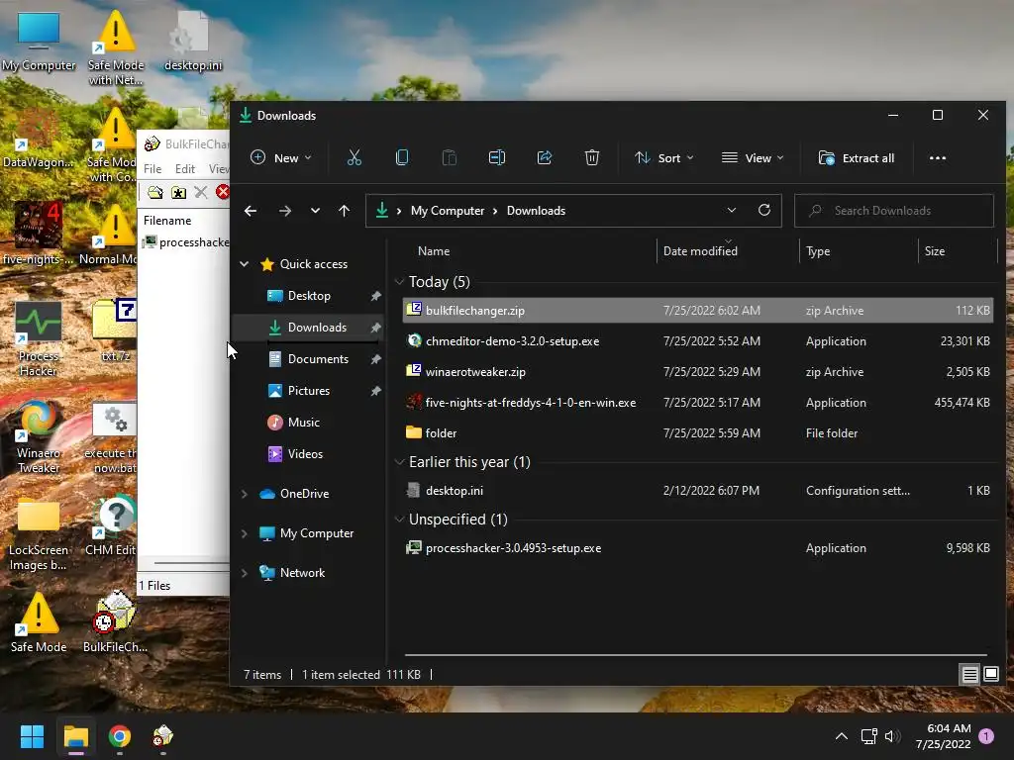Select the Safe Mode desktop shortcut at bottom
Viewport: 1014px width, 760px height.
tap(39, 621)
